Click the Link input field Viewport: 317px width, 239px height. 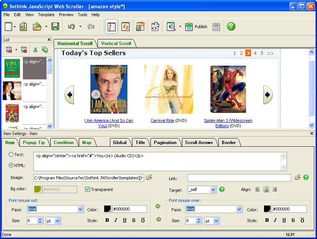click(x=239, y=178)
